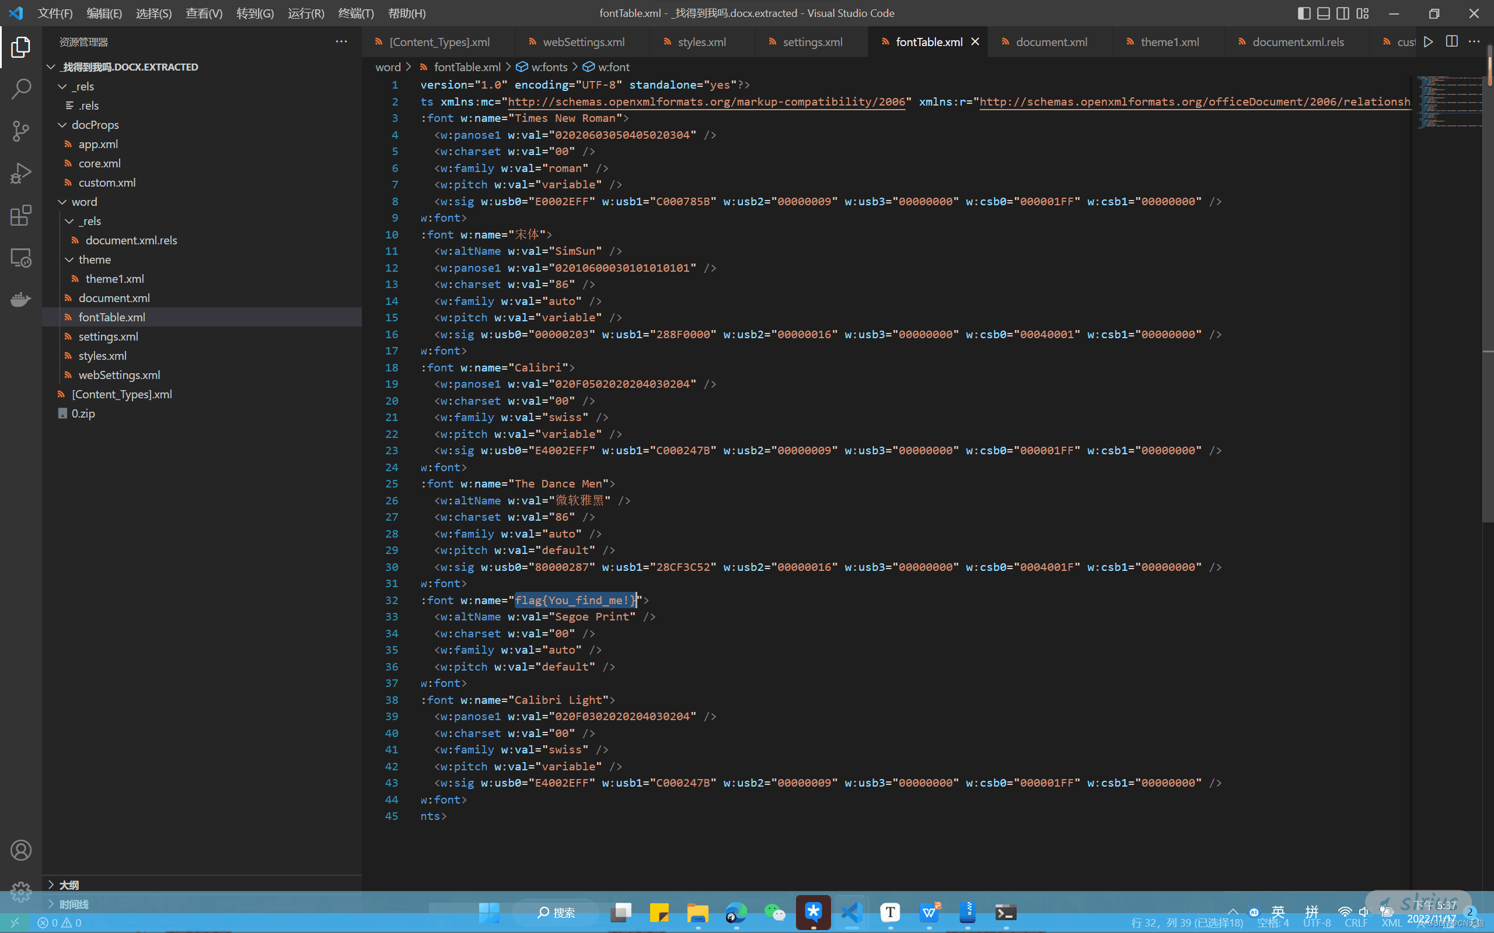The width and height of the screenshot is (1494, 933).
Task: Open the Docker view icon
Action: [21, 299]
